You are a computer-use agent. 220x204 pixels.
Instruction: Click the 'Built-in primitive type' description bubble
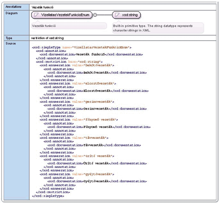pyautogui.click(x=158, y=28)
